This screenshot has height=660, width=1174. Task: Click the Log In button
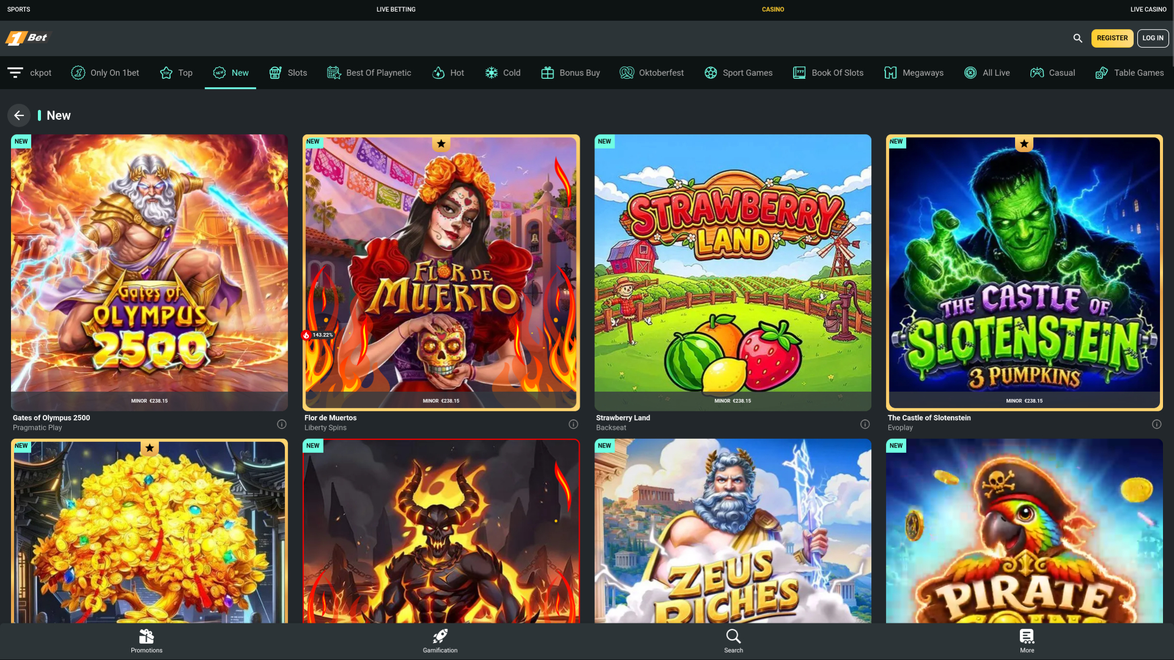pyautogui.click(x=1153, y=38)
